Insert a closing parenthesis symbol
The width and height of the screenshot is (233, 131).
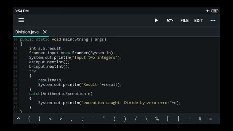pyautogui.click(x=125, y=119)
